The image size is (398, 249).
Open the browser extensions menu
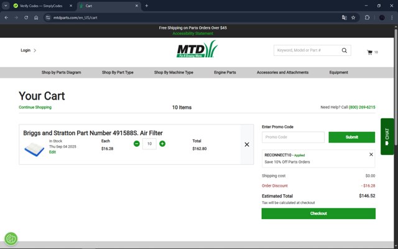click(367, 17)
